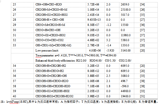Click Enhanced third-body efficiencies line

83,60
